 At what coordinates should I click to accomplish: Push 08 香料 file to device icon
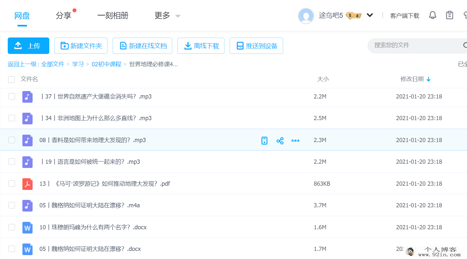(264, 140)
